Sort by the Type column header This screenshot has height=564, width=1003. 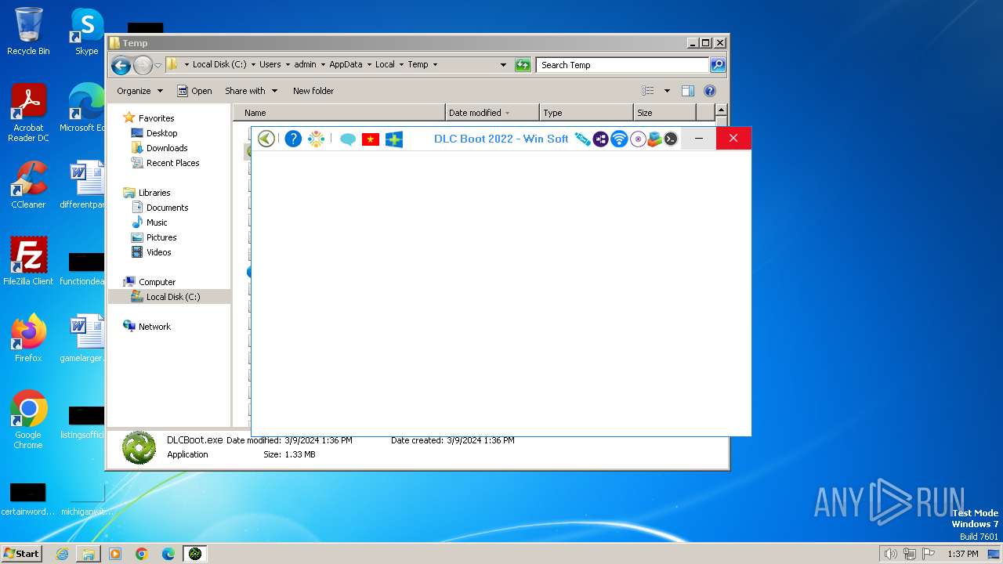(x=586, y=113)
